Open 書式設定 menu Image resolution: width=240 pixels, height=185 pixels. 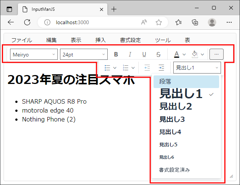pos(130,40)
